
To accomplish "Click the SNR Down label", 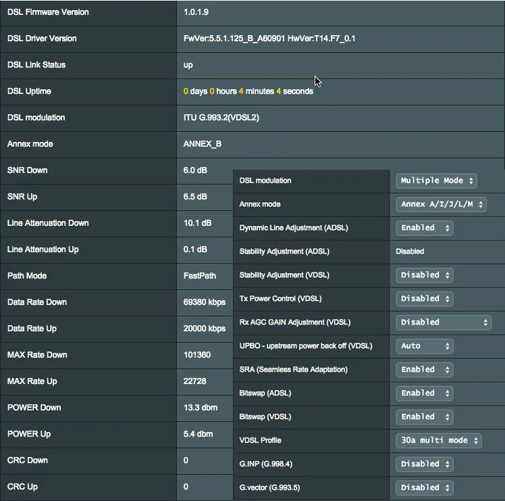I will click(x=28, y=170).
